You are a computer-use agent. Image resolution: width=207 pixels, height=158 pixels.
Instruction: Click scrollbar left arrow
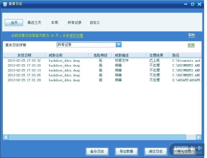6,137
